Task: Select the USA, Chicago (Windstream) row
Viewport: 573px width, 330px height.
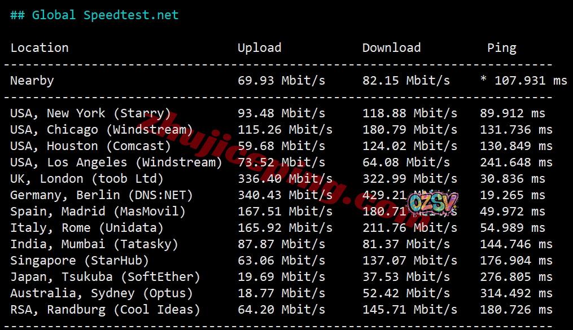Action: (102, 130)
